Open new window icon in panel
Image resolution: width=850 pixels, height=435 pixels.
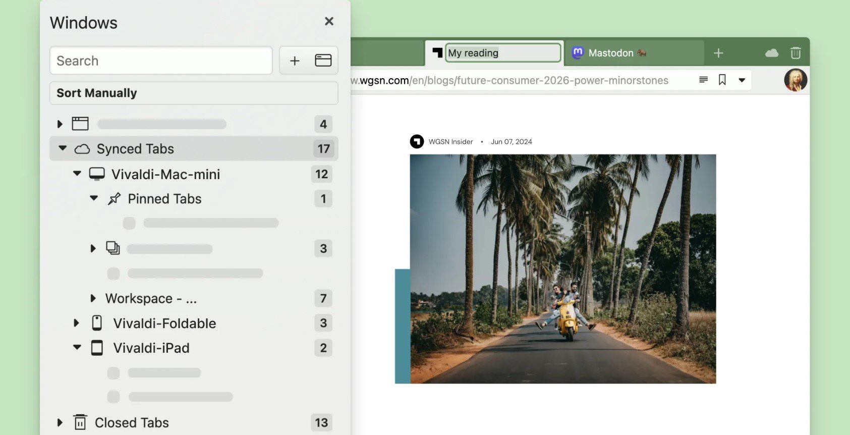coord(323,61)
